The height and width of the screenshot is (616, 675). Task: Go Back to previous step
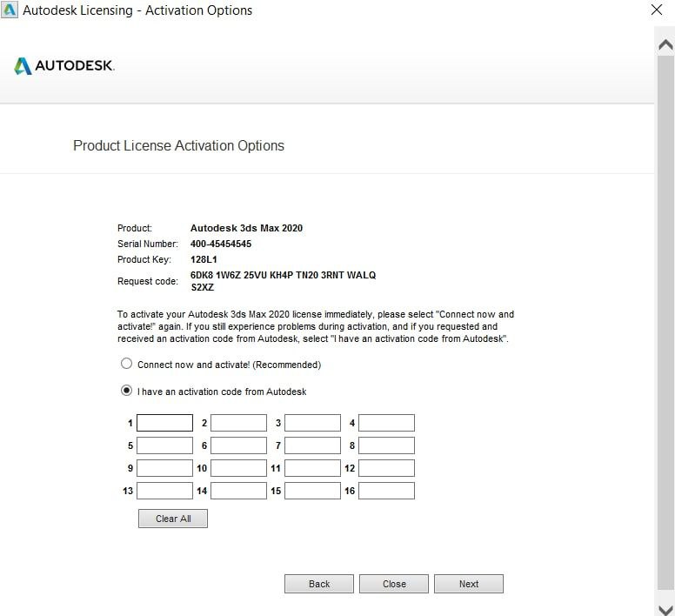point(319,584)
